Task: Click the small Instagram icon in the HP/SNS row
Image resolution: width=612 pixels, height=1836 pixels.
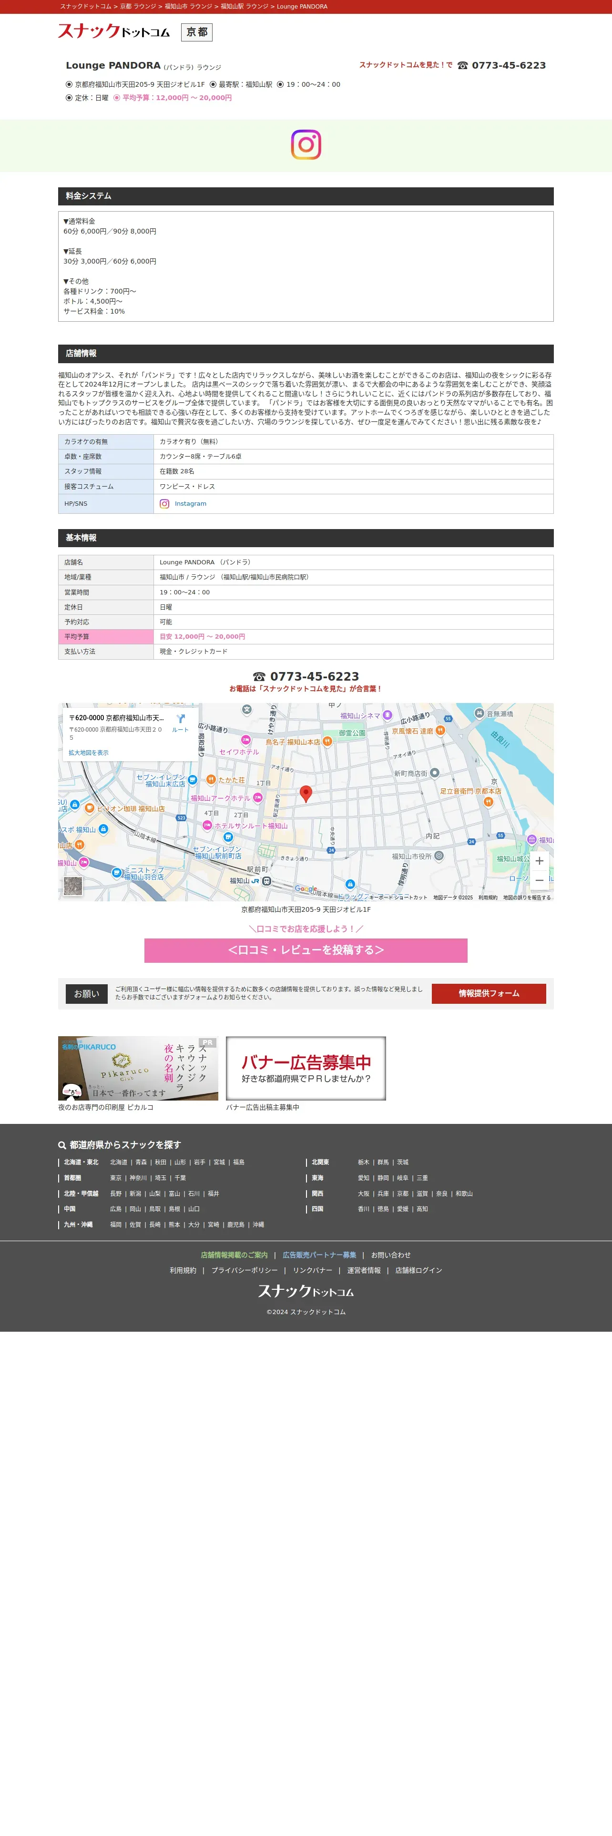Action: point(164,504)
